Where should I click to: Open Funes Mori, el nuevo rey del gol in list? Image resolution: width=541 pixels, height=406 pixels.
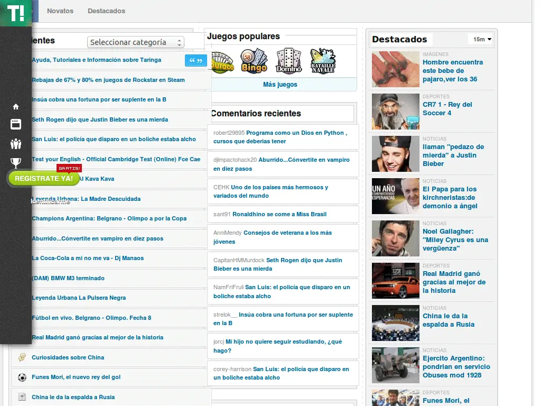coord(76,377)
